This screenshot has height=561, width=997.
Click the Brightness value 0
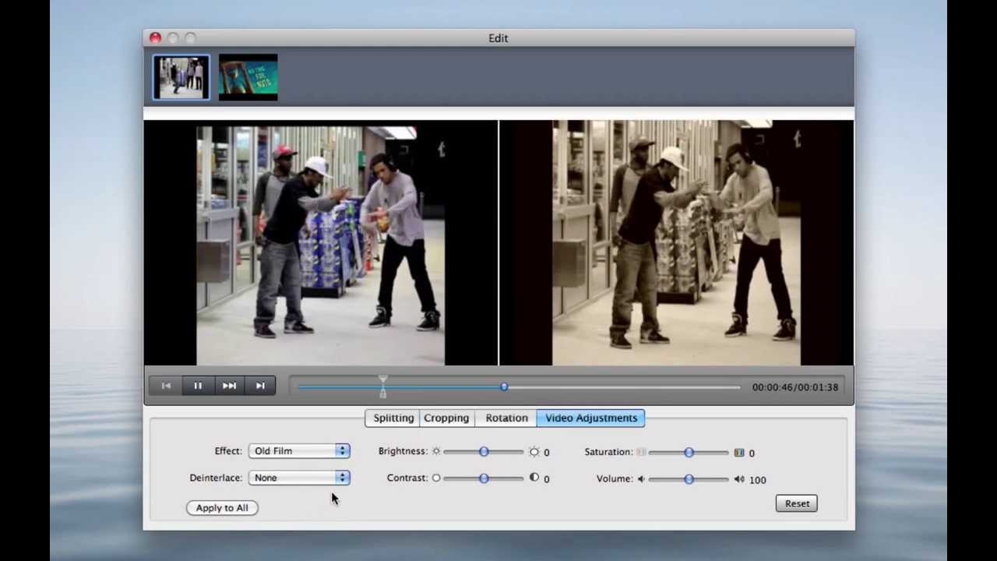[546, 453]
